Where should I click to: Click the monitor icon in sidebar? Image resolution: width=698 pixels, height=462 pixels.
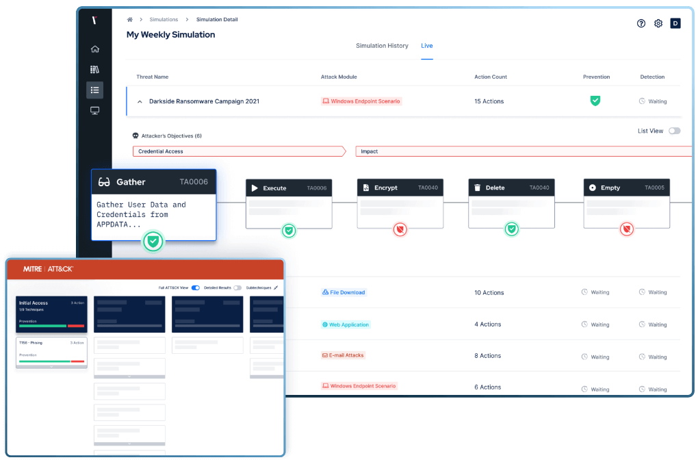point(95,110)
